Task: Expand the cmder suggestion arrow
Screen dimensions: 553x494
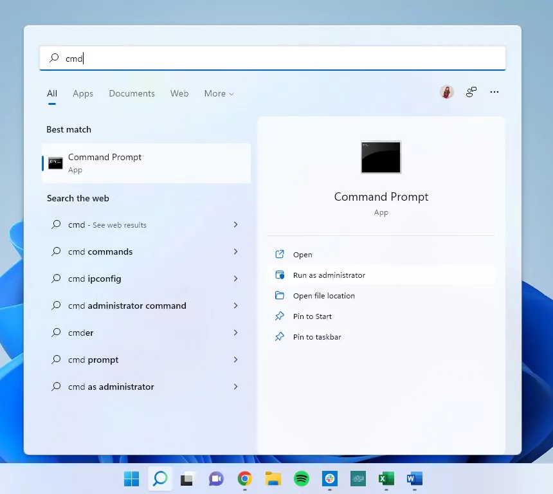Action: pos(235,333)
